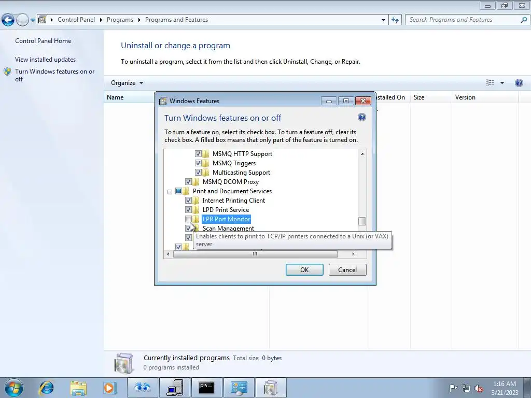Click the help icon in Programs toolbar
The height and width of the screenshot is (398, 531).
(519, 83)
